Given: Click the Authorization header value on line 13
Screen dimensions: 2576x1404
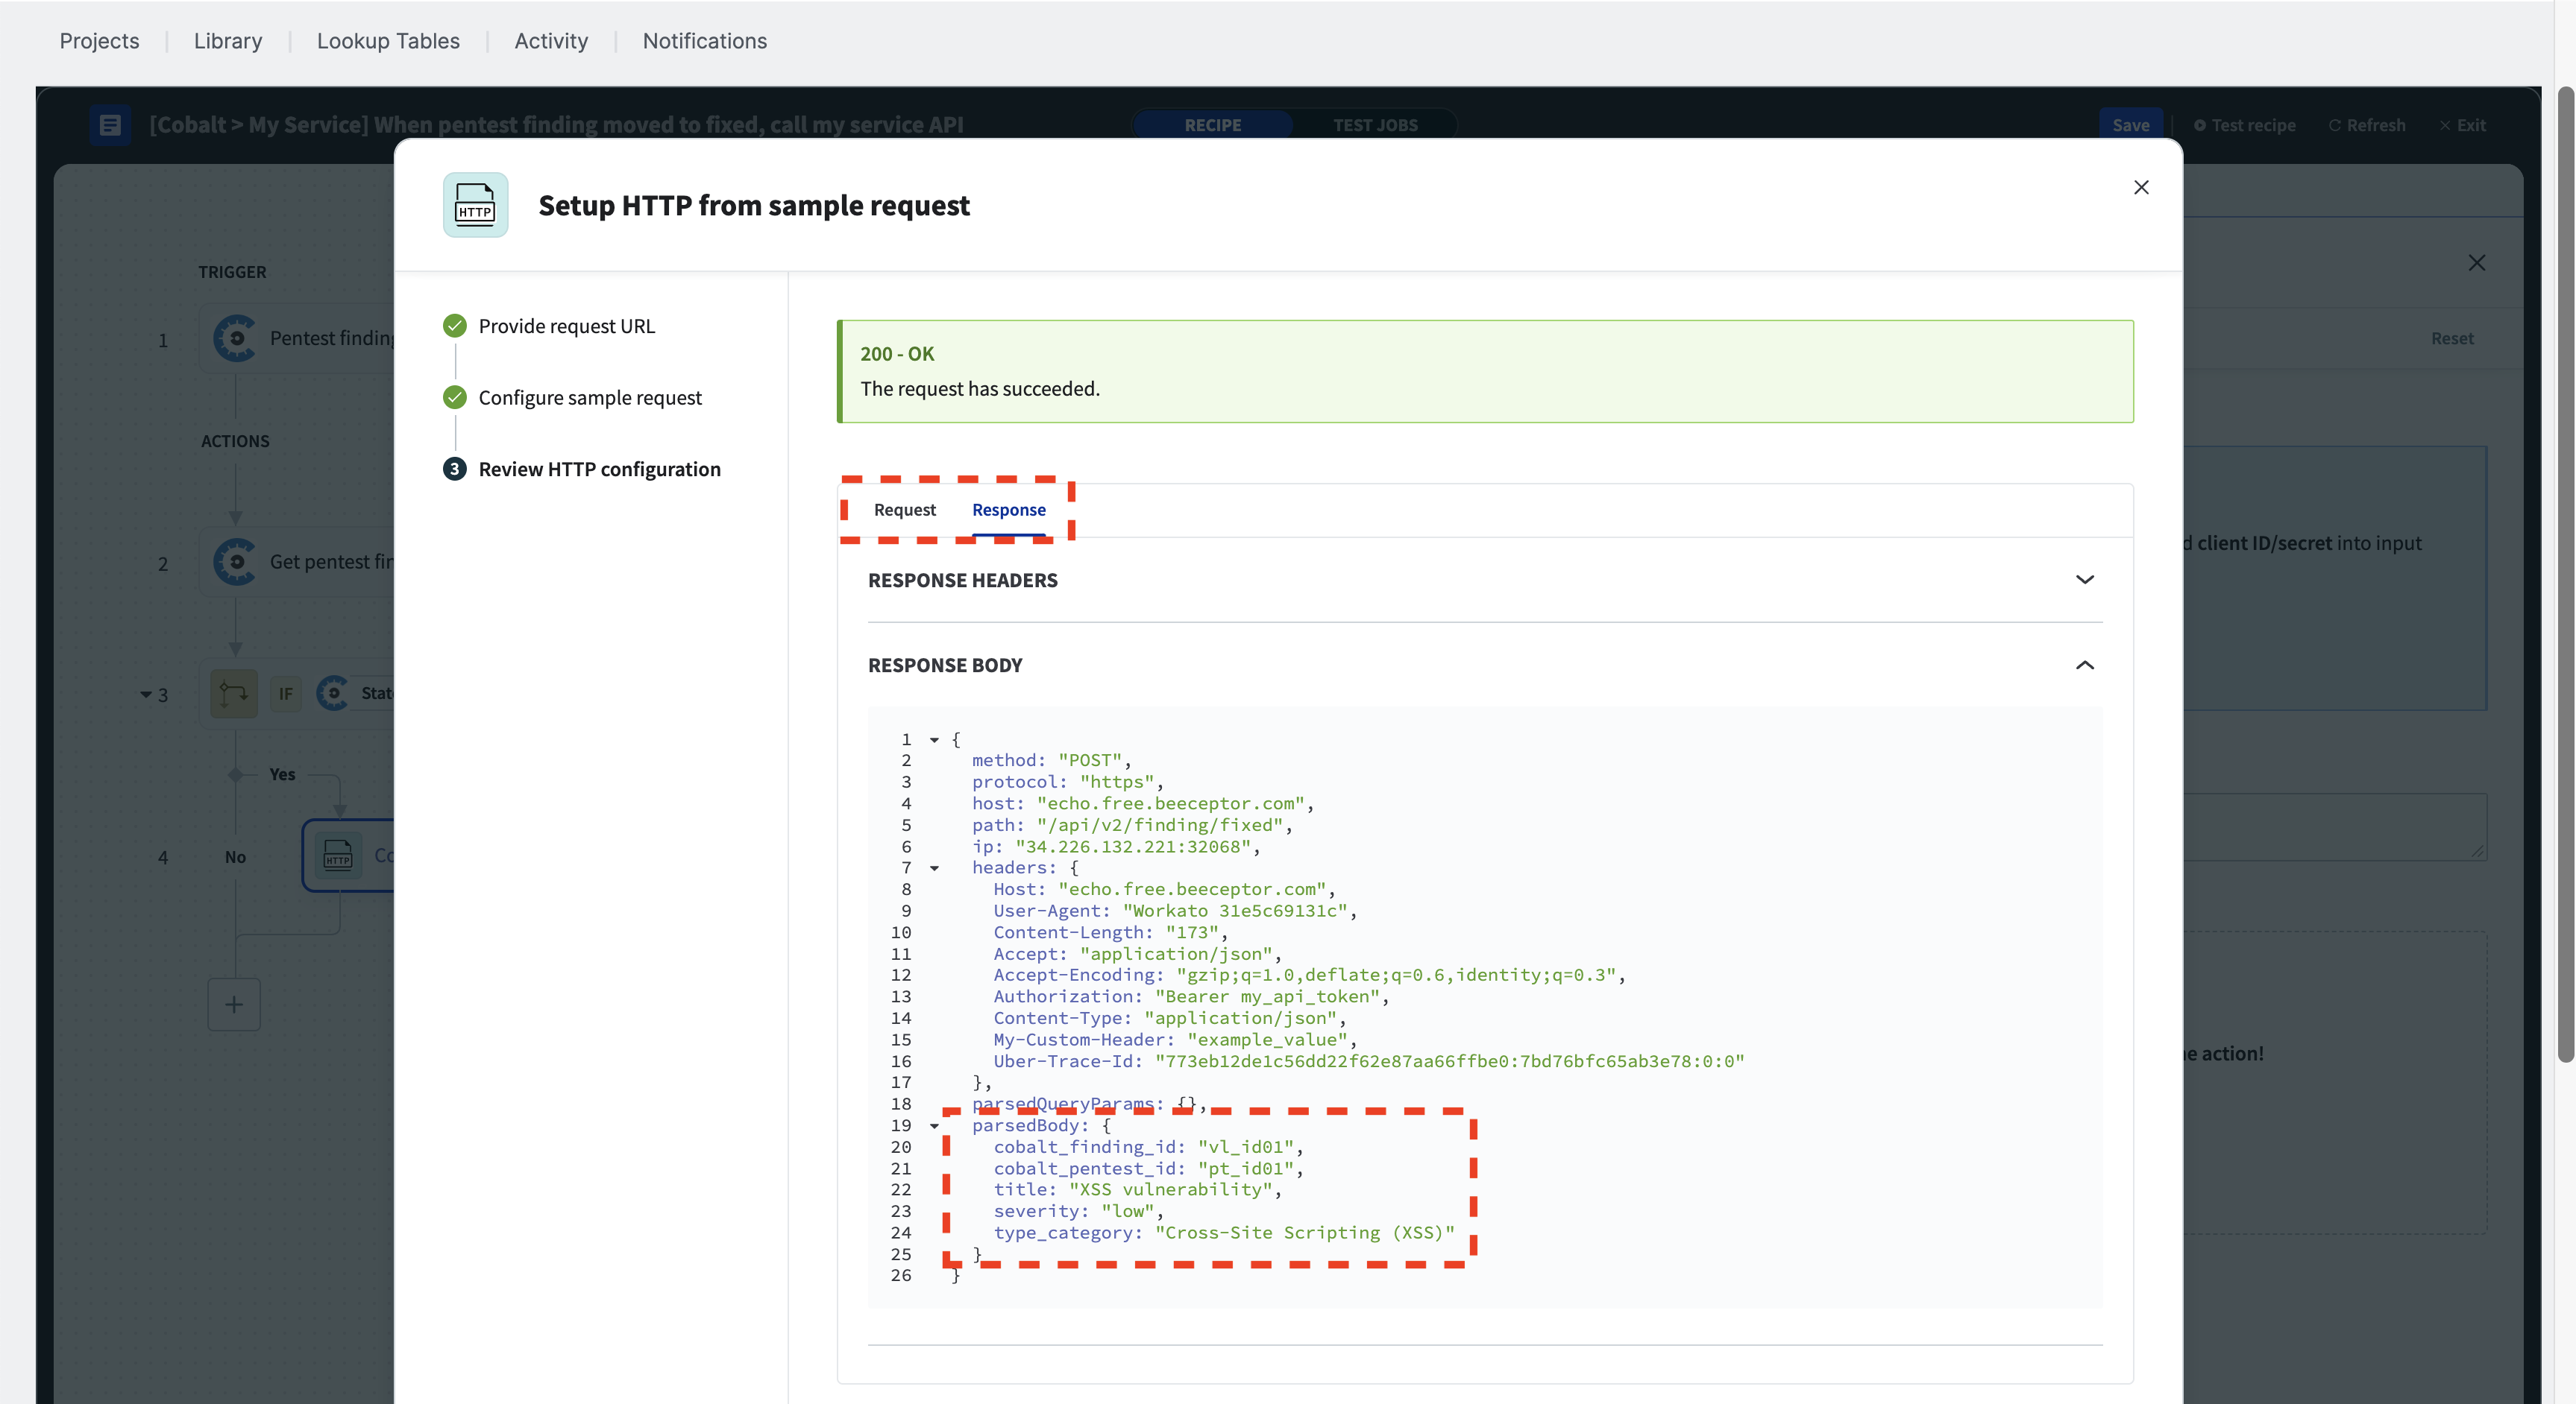Looking at the screenshot, I should (x=1267, y=997).
